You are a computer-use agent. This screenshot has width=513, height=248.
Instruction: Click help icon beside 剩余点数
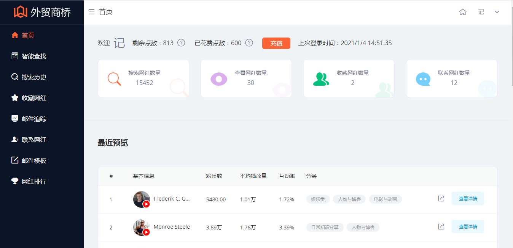pos(181,43)
